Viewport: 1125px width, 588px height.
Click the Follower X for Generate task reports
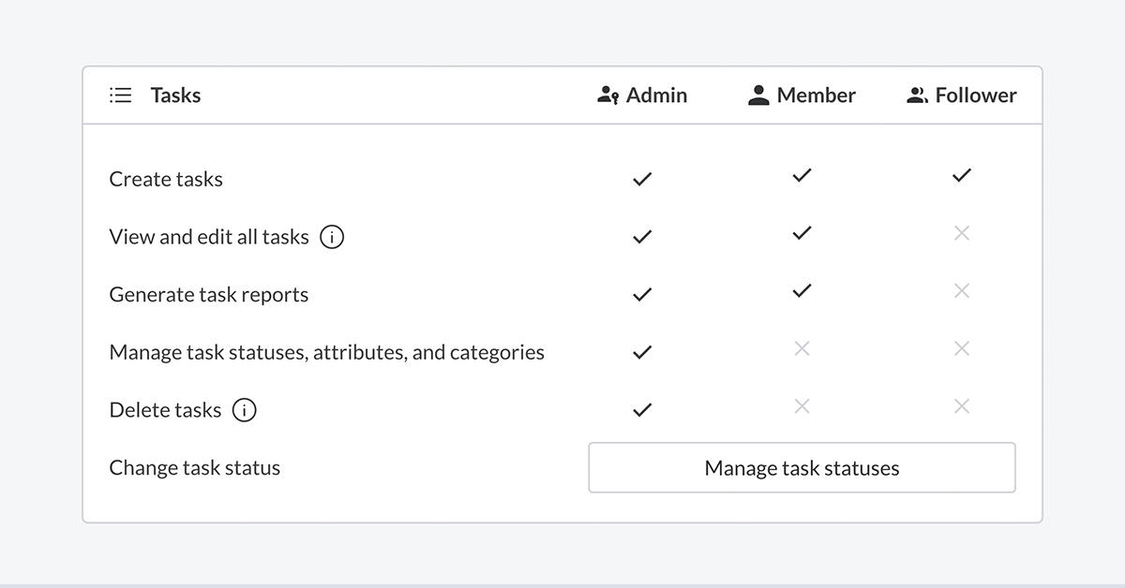[x=961, y=290]
